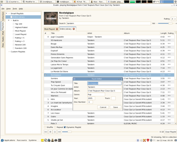Viewport: 177px width, 142px height.
Task: Click the yellow sticky note launcher icon
Action: coord(42,140)
